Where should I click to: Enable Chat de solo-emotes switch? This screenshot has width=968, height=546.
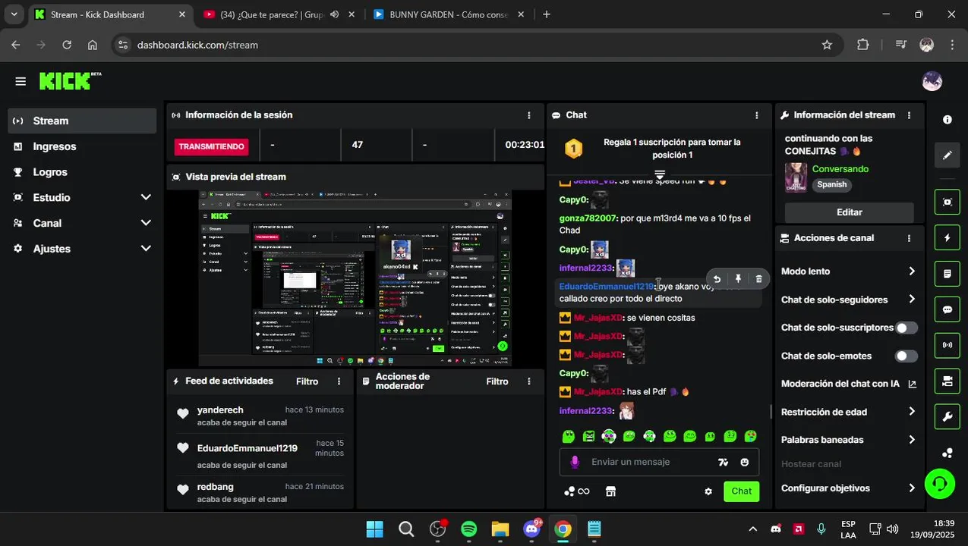click(906, 356)
